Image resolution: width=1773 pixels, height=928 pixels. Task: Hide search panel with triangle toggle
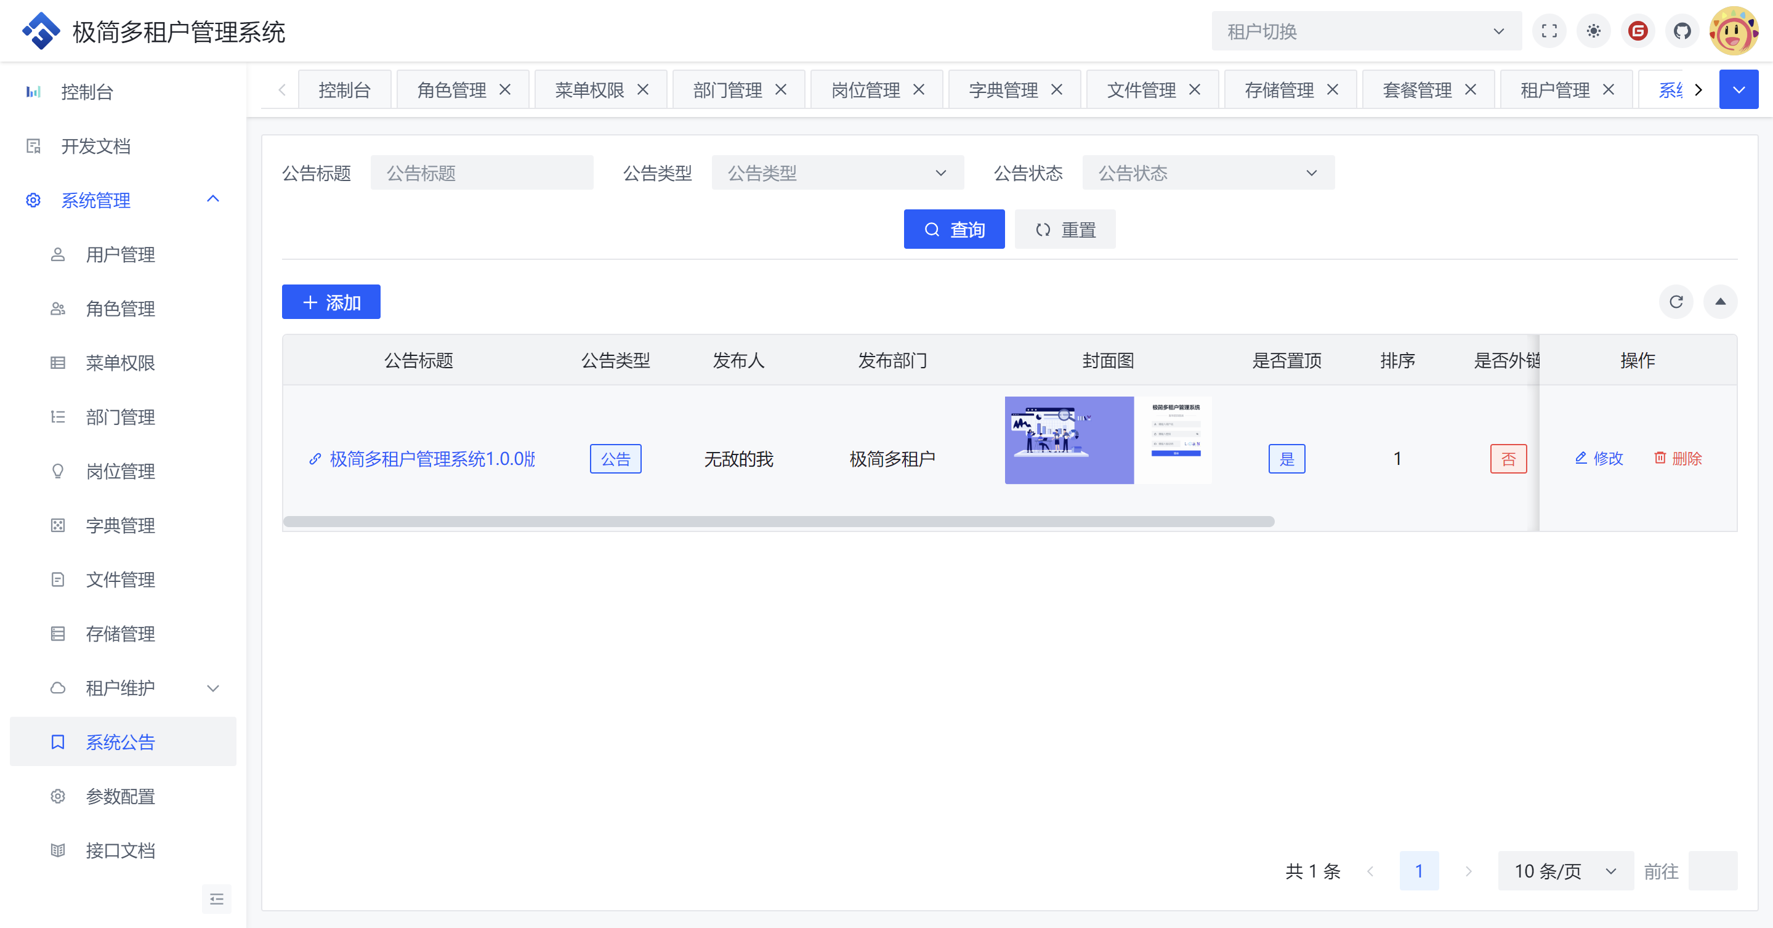(1720, 302)
